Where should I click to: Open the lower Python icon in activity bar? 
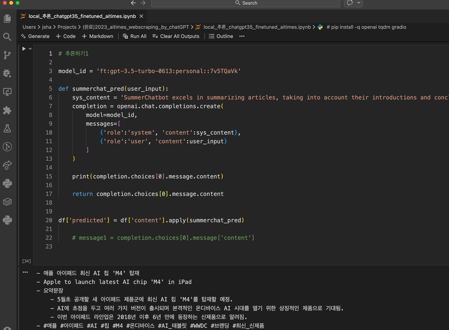pyautogui.click(x=7, y=220)
